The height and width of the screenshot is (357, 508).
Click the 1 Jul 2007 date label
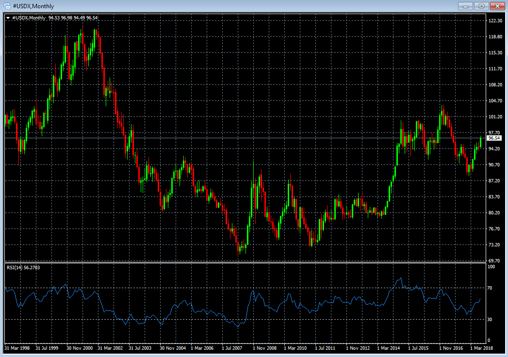[232, 348]
